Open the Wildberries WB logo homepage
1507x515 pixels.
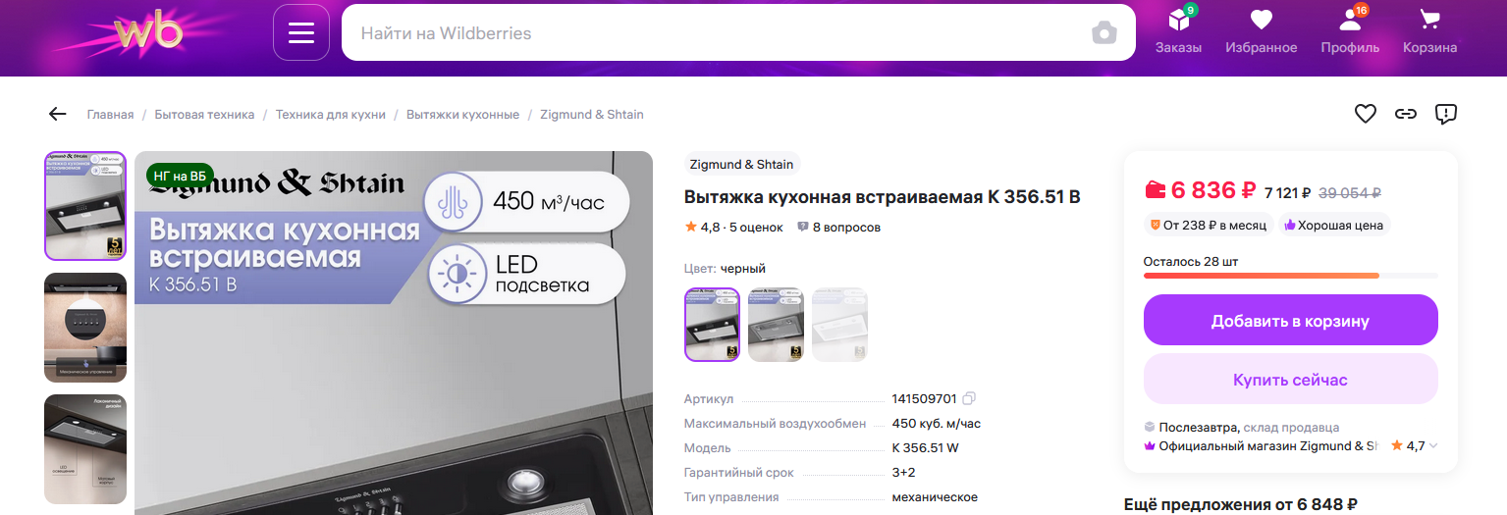coord(147,33)
